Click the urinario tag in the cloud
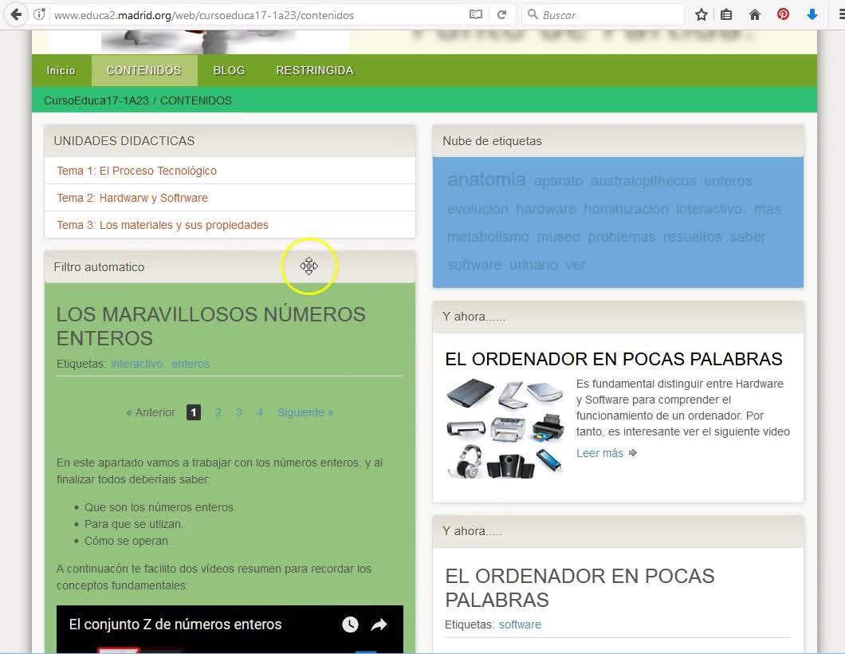The image size is (845, 654). coord(533,265)
